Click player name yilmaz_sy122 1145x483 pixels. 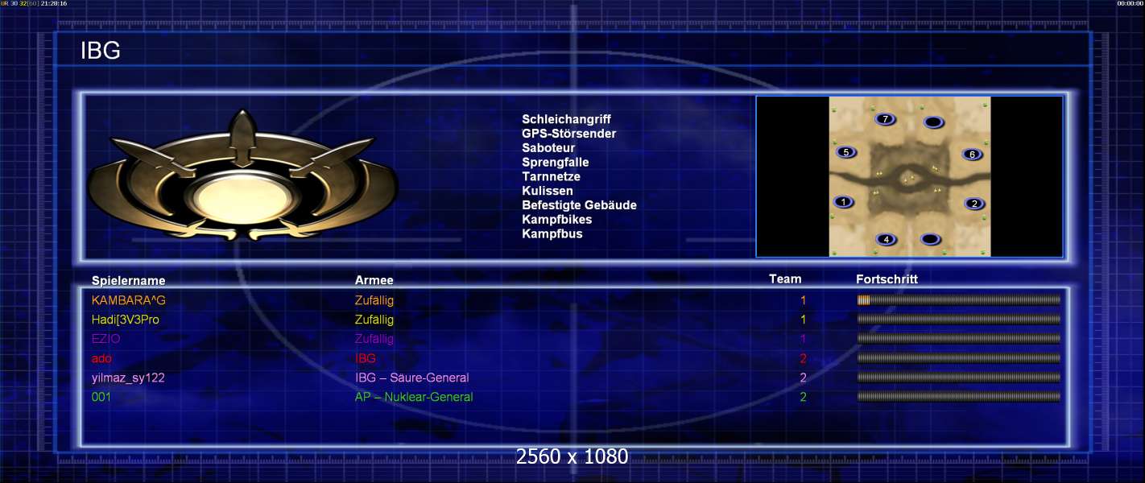point(128,378)
